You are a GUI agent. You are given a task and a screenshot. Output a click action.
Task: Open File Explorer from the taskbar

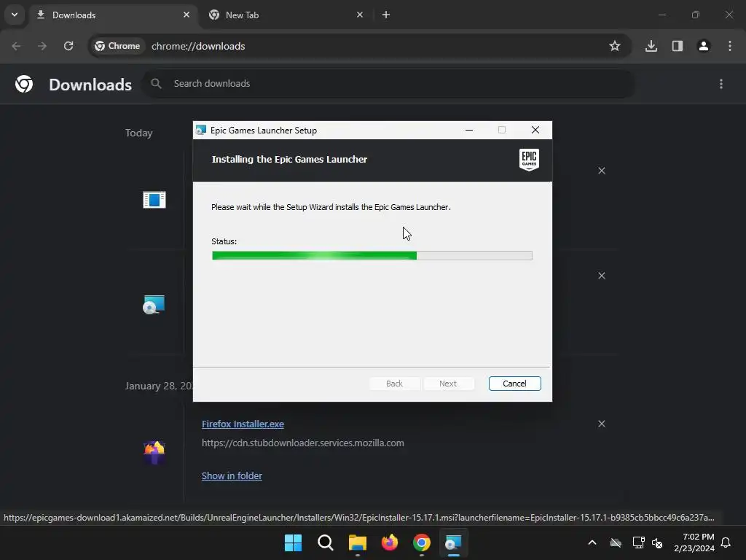(x=357, y=542)
